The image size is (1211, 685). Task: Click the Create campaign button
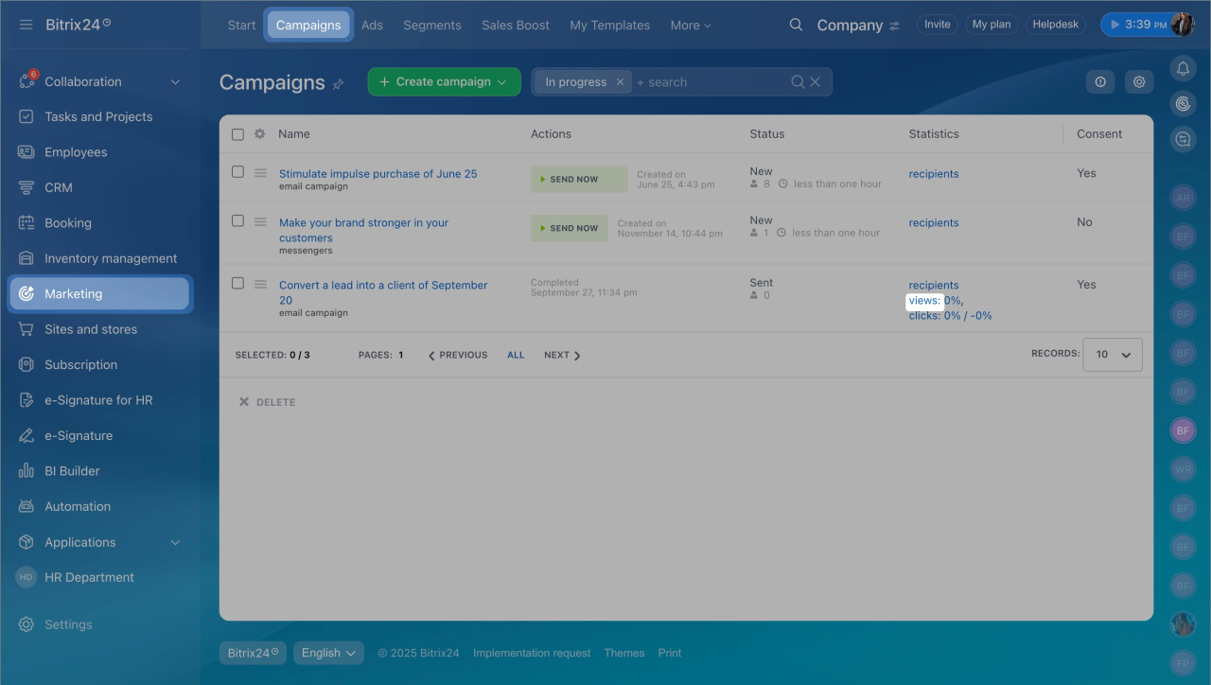(x=444, y=82)
